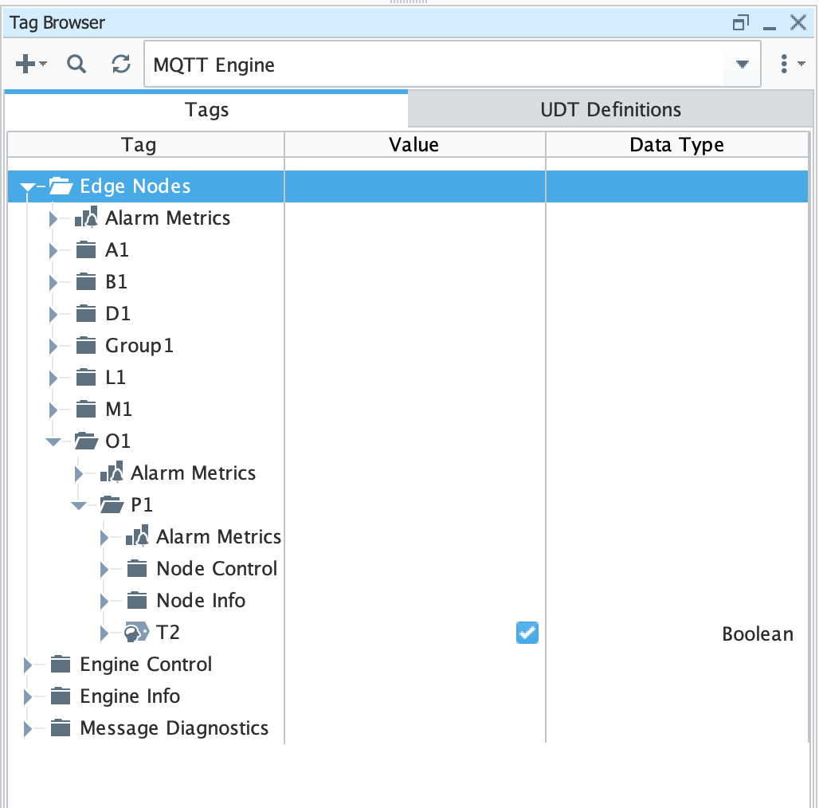Expand the Group1 folder
819x808 pixels.
click(x=53, y=346)
